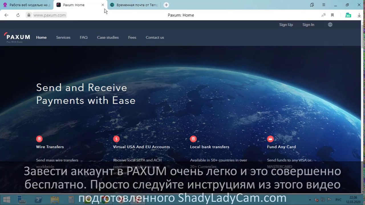This screenshot has width=365, height=205.
Task: Open the Contact us page
Action: (x=155, y=37)
